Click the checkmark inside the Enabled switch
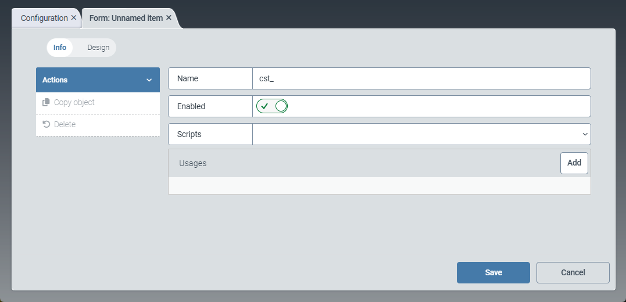This screenshot has width=626, height=302. pos(264,106)
